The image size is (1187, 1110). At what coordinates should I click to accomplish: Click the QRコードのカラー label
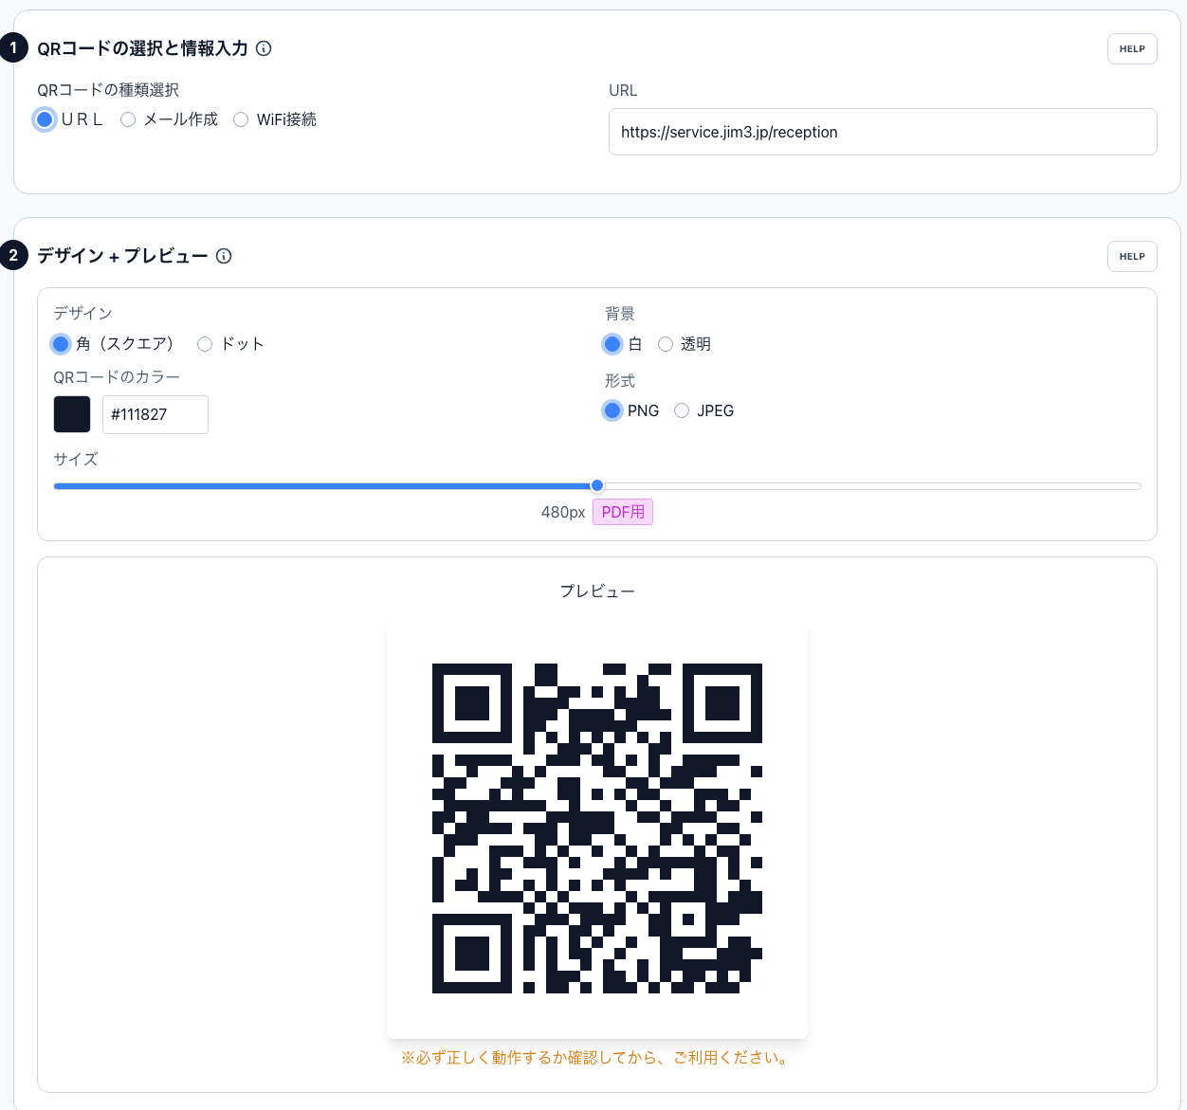pyautogui.click(x=117, y=377)
